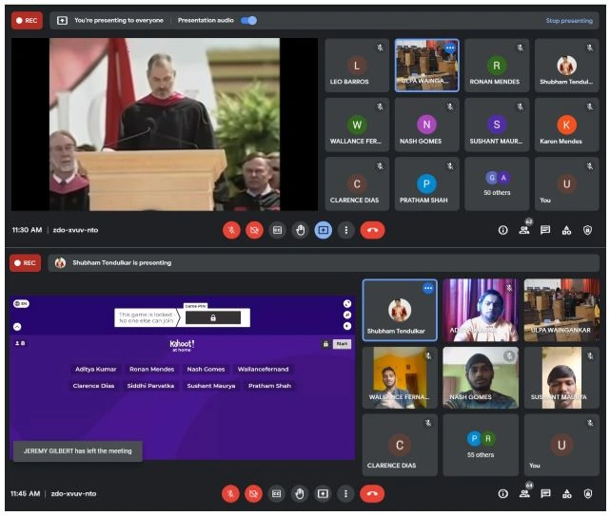Open host controls in 11:30 AM meeting

[x=588, y=230]
